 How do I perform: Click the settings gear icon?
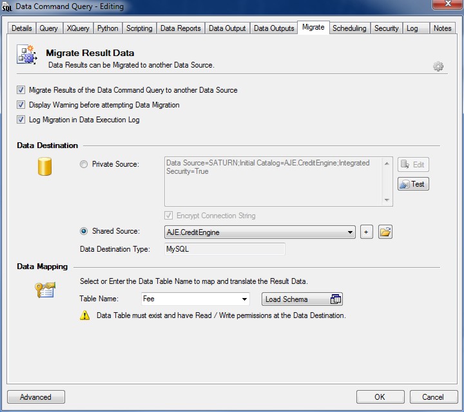438,66
